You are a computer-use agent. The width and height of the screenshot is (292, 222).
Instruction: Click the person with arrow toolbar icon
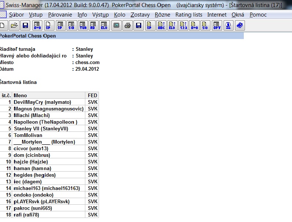point(228,25)
